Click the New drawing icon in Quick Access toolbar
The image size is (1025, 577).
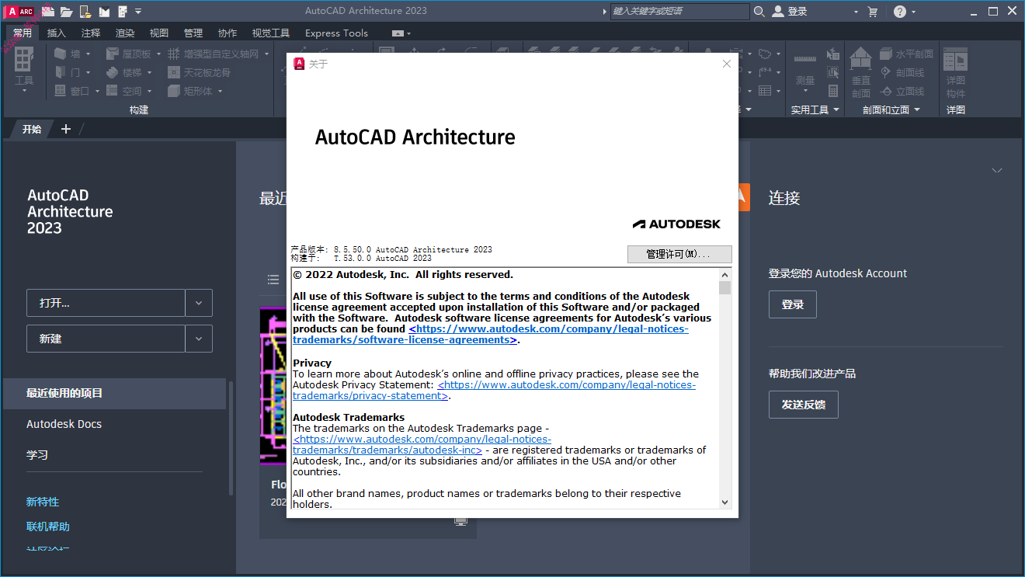point(48,11)
